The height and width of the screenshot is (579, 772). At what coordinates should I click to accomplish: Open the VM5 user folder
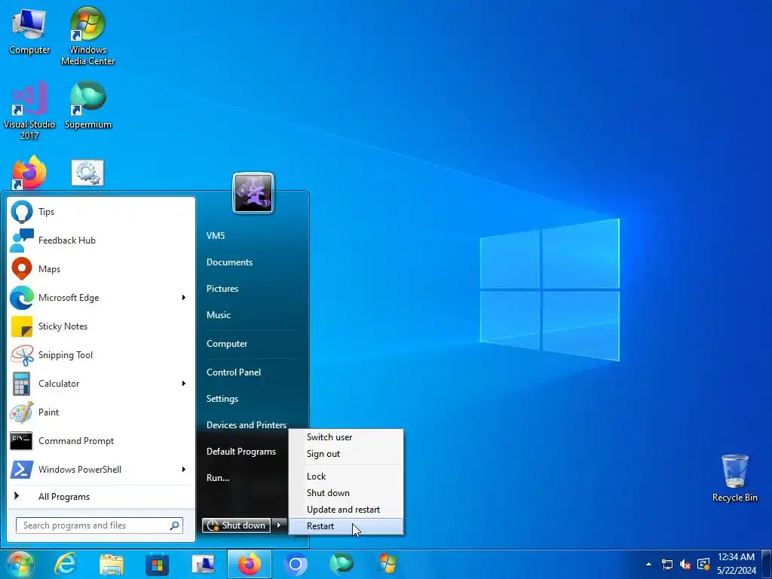click(x=216, y=235)
